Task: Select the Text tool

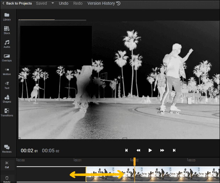Action: tap(7, 85)
